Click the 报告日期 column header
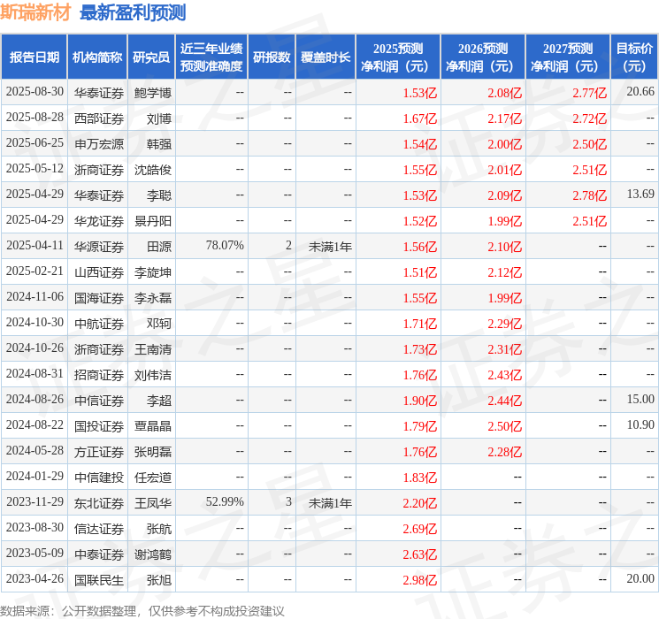659x619 pixels. [34, 57]
